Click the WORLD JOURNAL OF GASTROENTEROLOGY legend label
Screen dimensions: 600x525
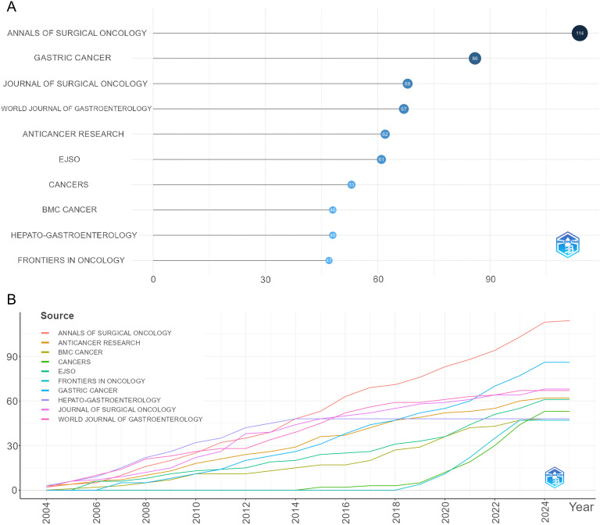coord(130,420)
